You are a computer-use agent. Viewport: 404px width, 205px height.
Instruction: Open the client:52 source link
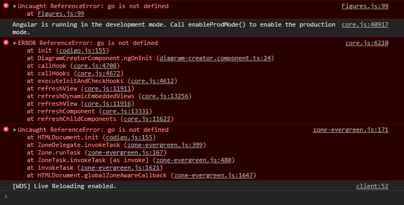click(x=372, y=186)
